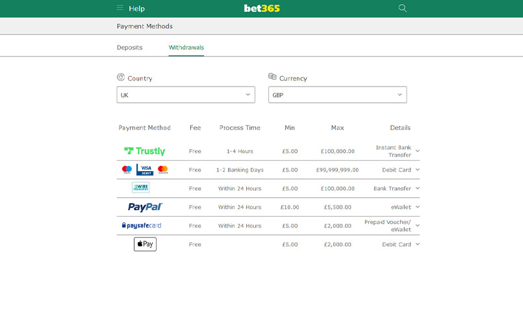Click Apple Pay's 'Free' fee cell
The height and width of the screenshot is (333, 523).
195,245
